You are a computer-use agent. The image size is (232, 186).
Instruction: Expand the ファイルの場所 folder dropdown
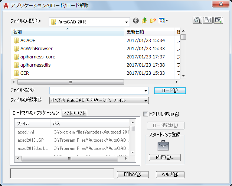coord(127,22)
